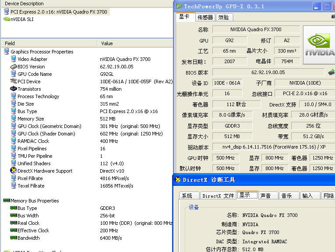
Task: Click the GPU-Z memory type field GDDR3
Action: click(232, 126)
